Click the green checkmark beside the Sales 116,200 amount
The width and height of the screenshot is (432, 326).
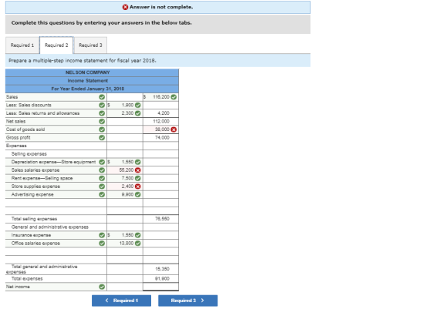coord(174,97)
